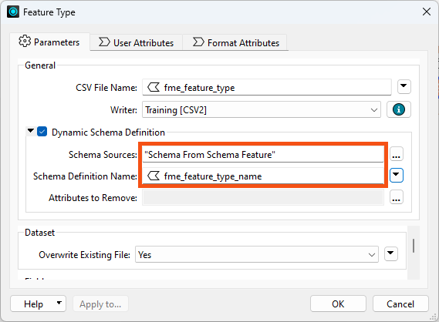Viewport: 439px width, 322px height.
Task: Click the General group label
Action: [40, 65]
